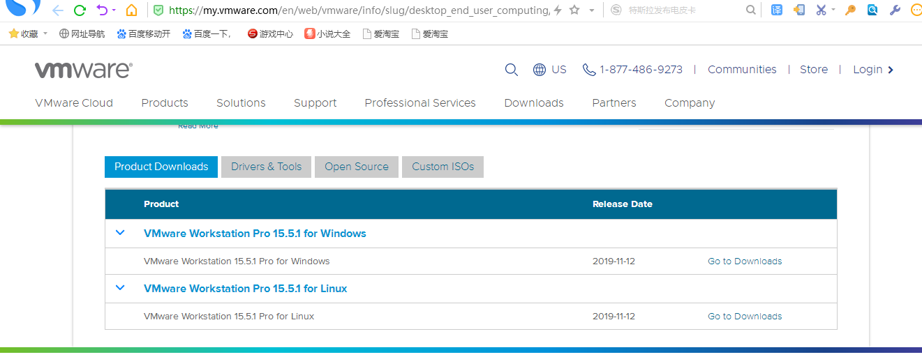
Task: Open the 小说大全 bookmark
Action: pos(327,33)
